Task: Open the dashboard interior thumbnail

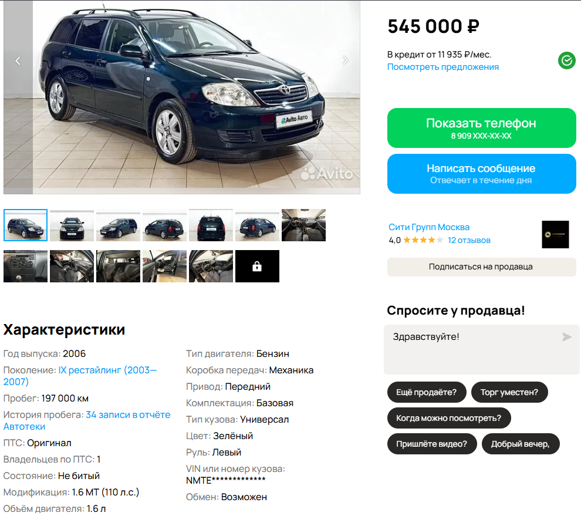Action: (x=303, y=225)
